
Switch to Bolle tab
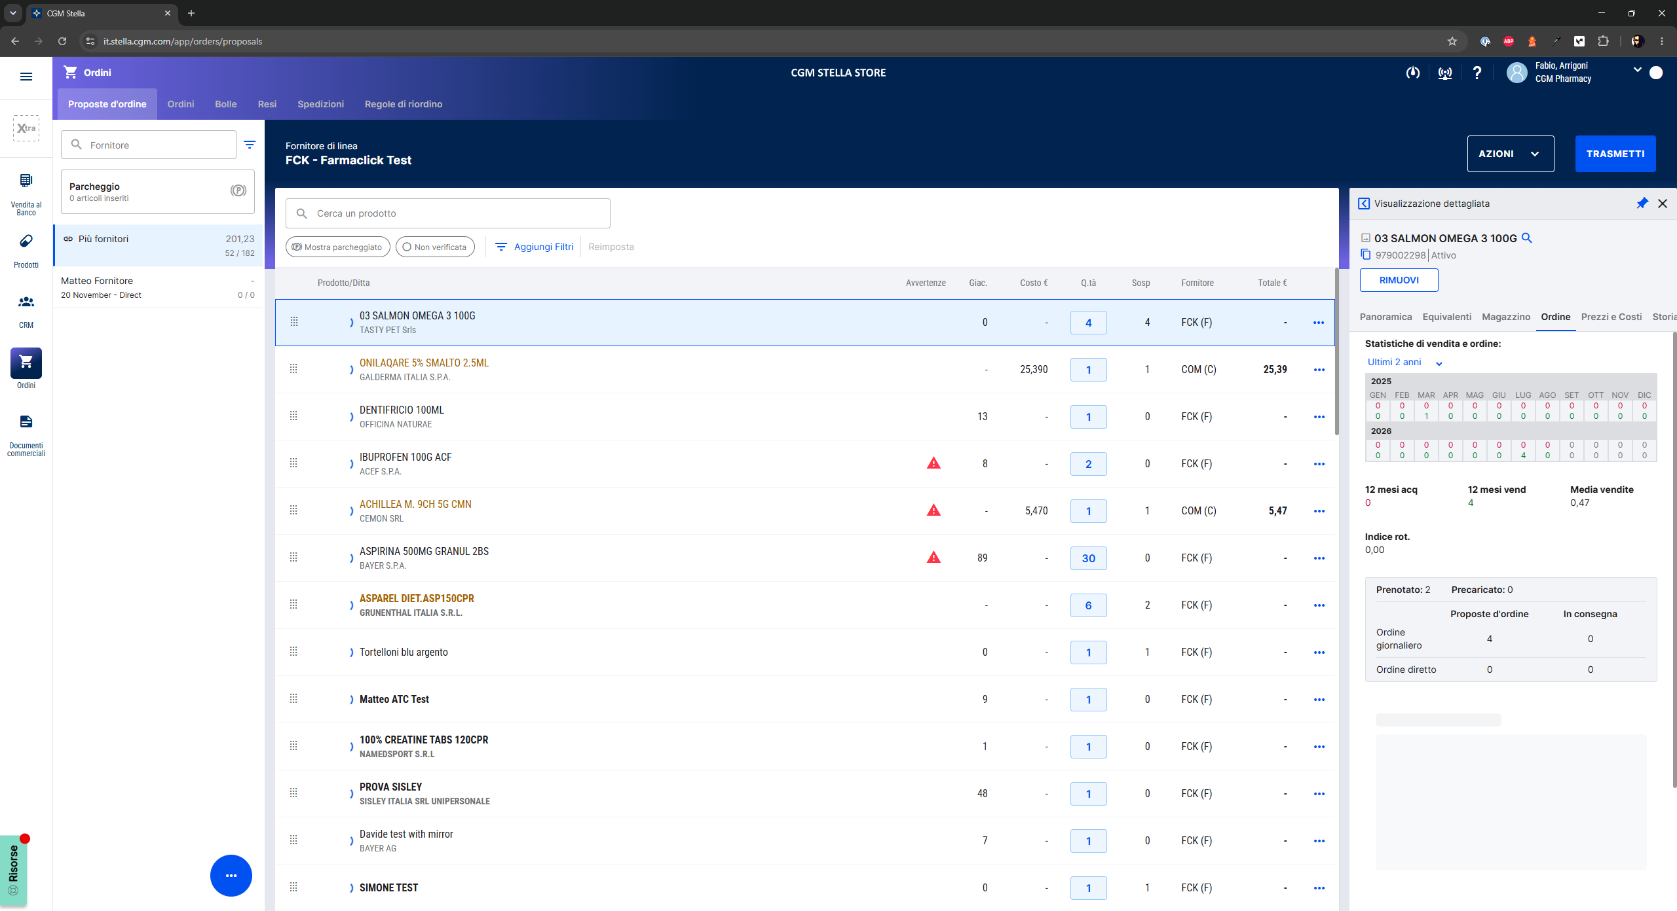pos(226,104)
